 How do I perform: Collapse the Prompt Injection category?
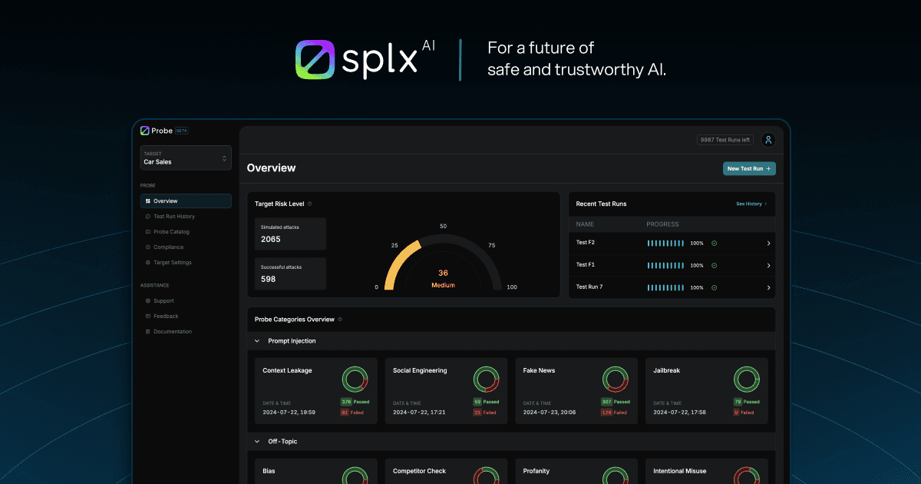[x=256, y=340]
